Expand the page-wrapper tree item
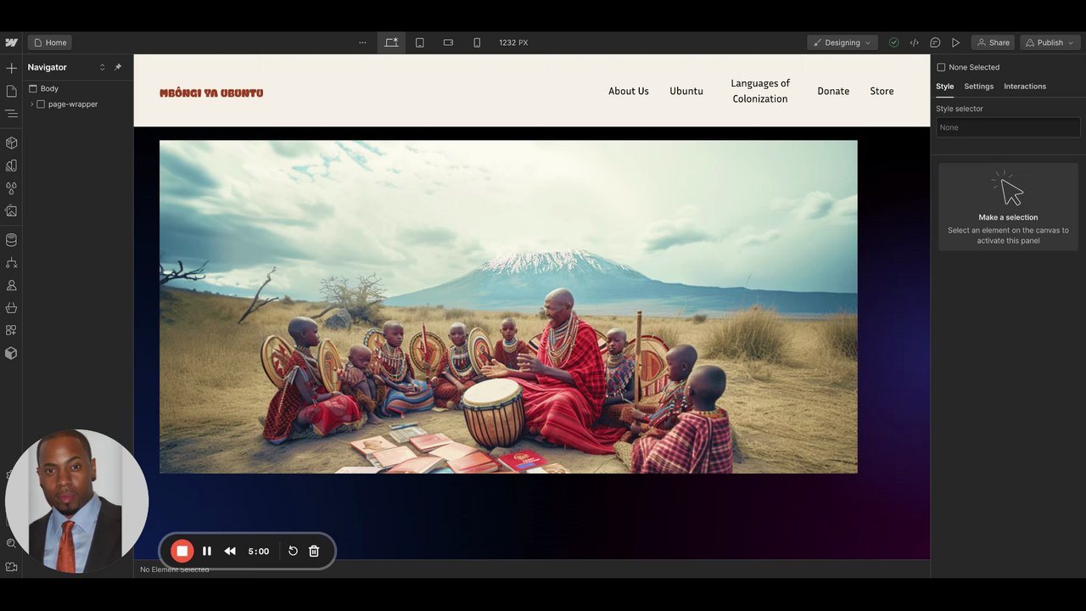The image size is (1086, 611). [32, 104]
